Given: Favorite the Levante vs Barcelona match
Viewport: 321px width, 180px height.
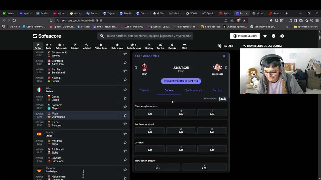Looking at the screenshot, I should [125, 159].
